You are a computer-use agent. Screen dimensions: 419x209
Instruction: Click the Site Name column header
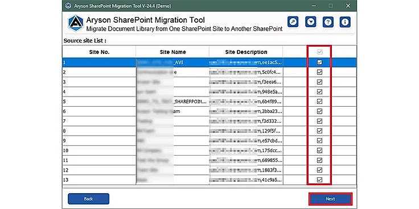click(x=172, y=52)
